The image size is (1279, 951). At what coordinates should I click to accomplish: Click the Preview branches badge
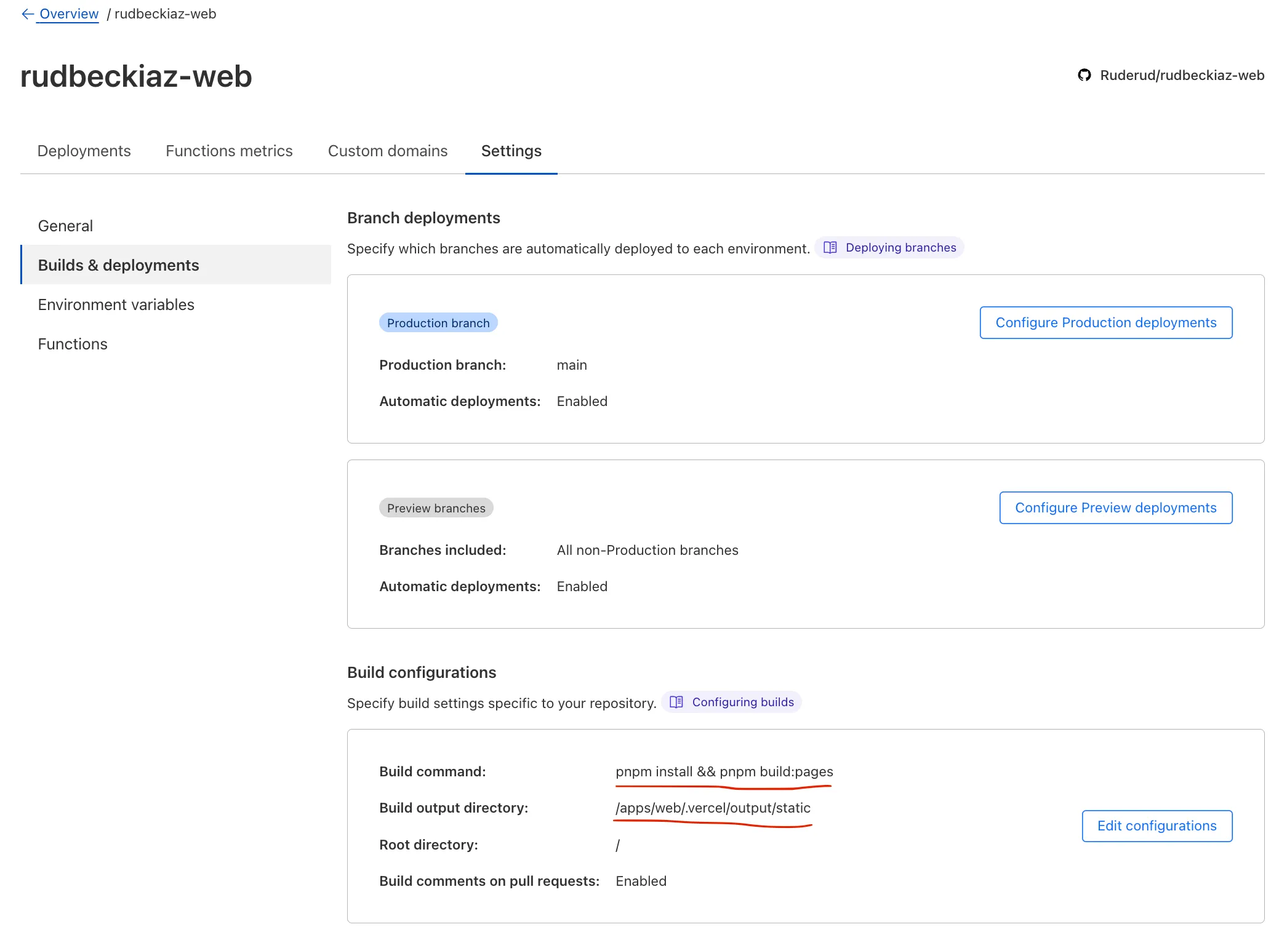[436, 508]
